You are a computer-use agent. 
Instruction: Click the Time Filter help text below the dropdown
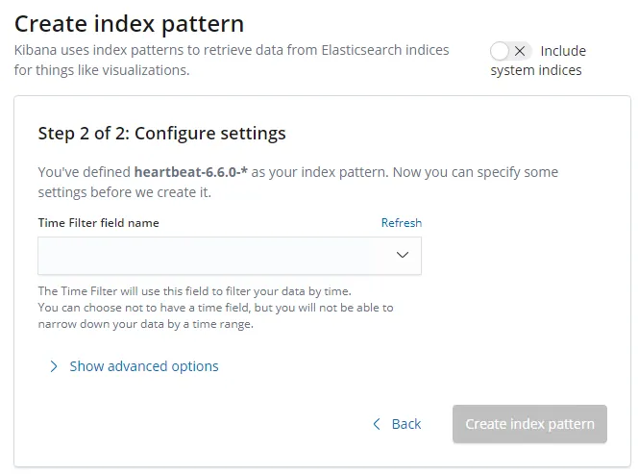pyautogui.click(x=195, y=291)
